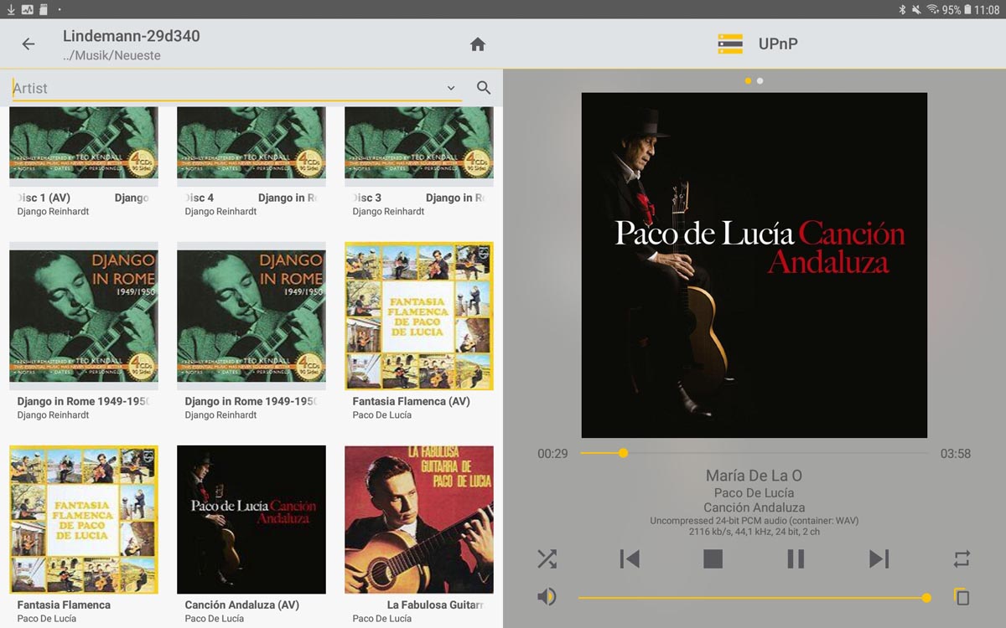This screenshot has height=628, width=1006.
Task: Switch to the second page indicator dot
Action: click(x=760, y=81)
